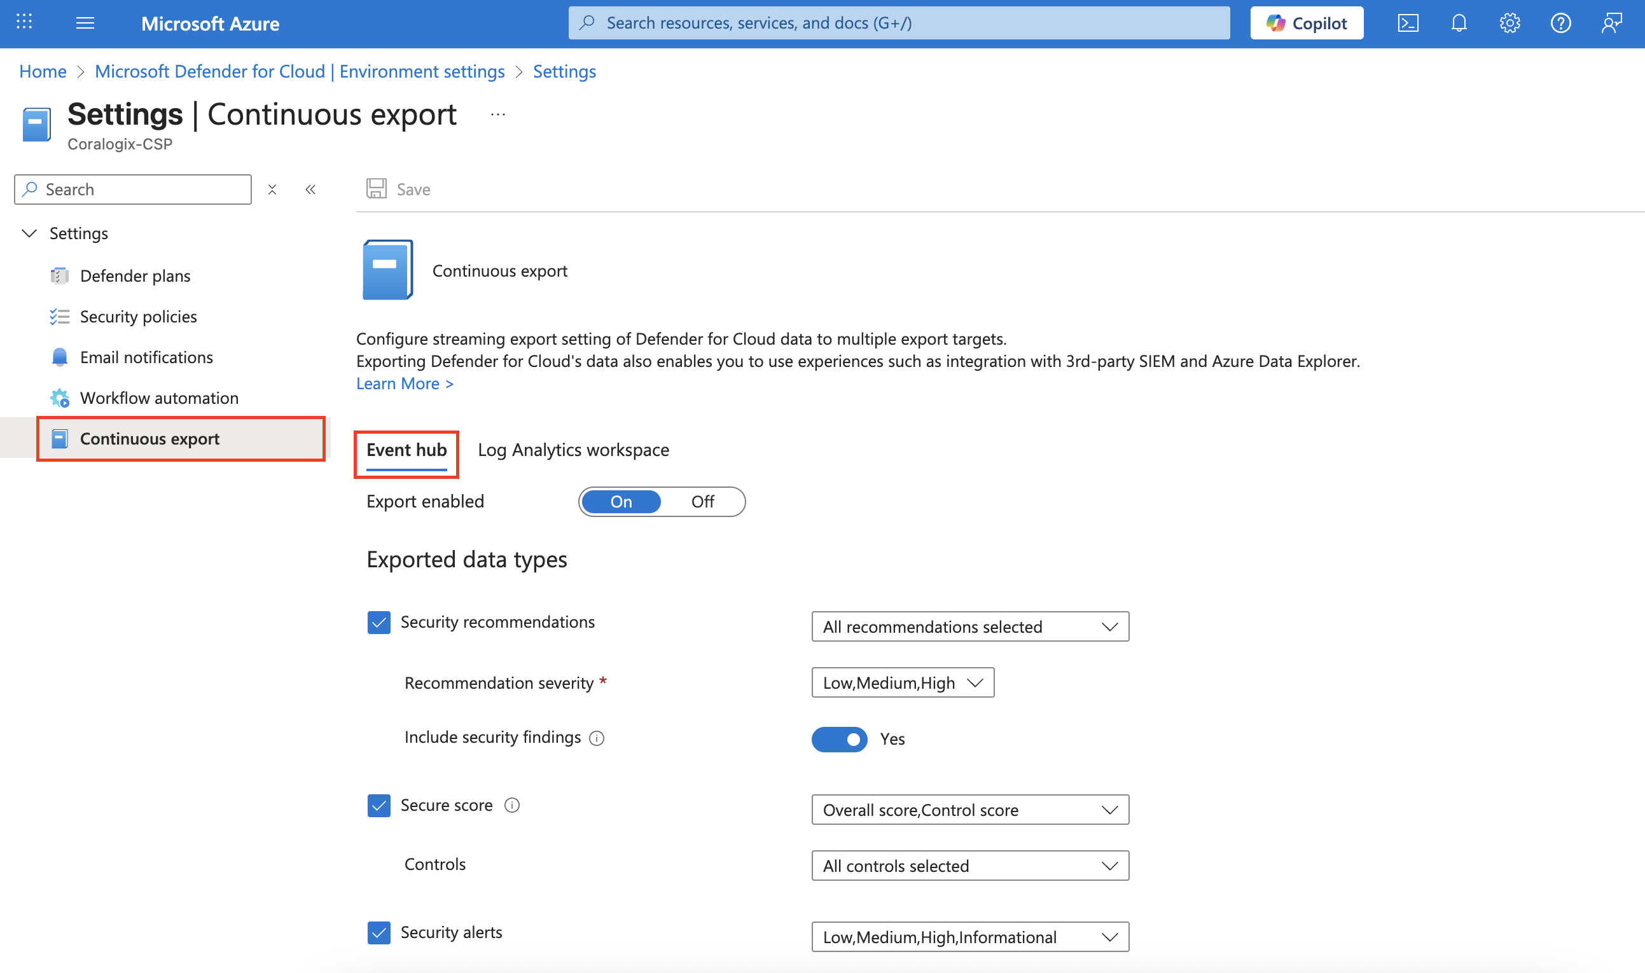Open the notifications bell
The image size is (1645, 973).
click(x=1458, y=24)
